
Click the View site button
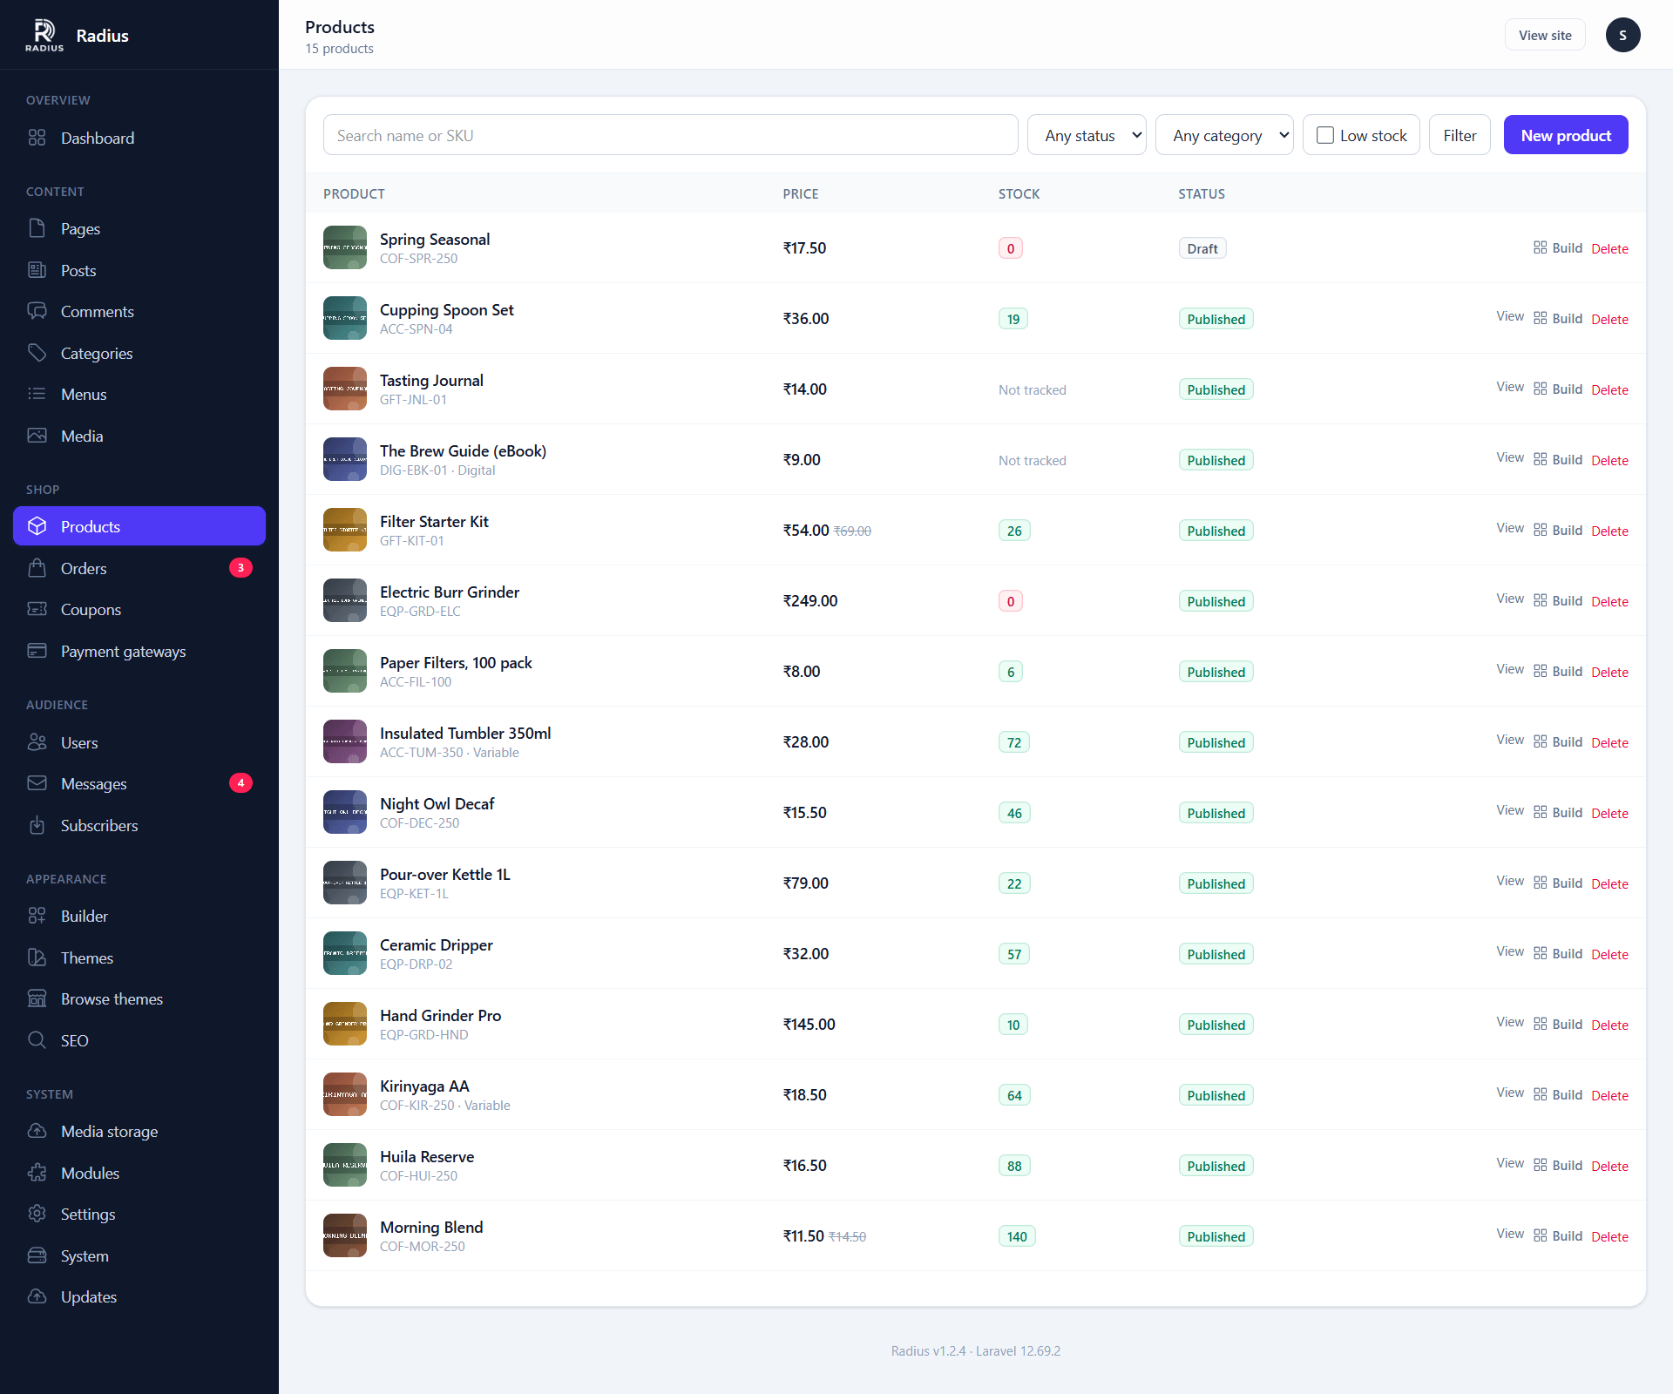pos(1545,35)
